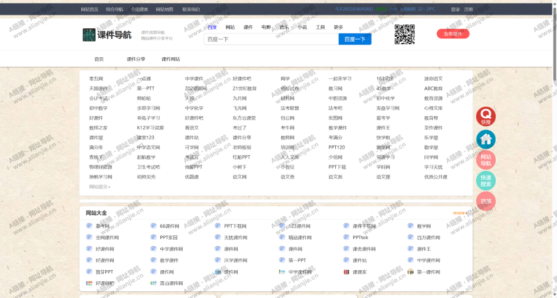Open the K12学习资源 link

[x=150, y=128]
